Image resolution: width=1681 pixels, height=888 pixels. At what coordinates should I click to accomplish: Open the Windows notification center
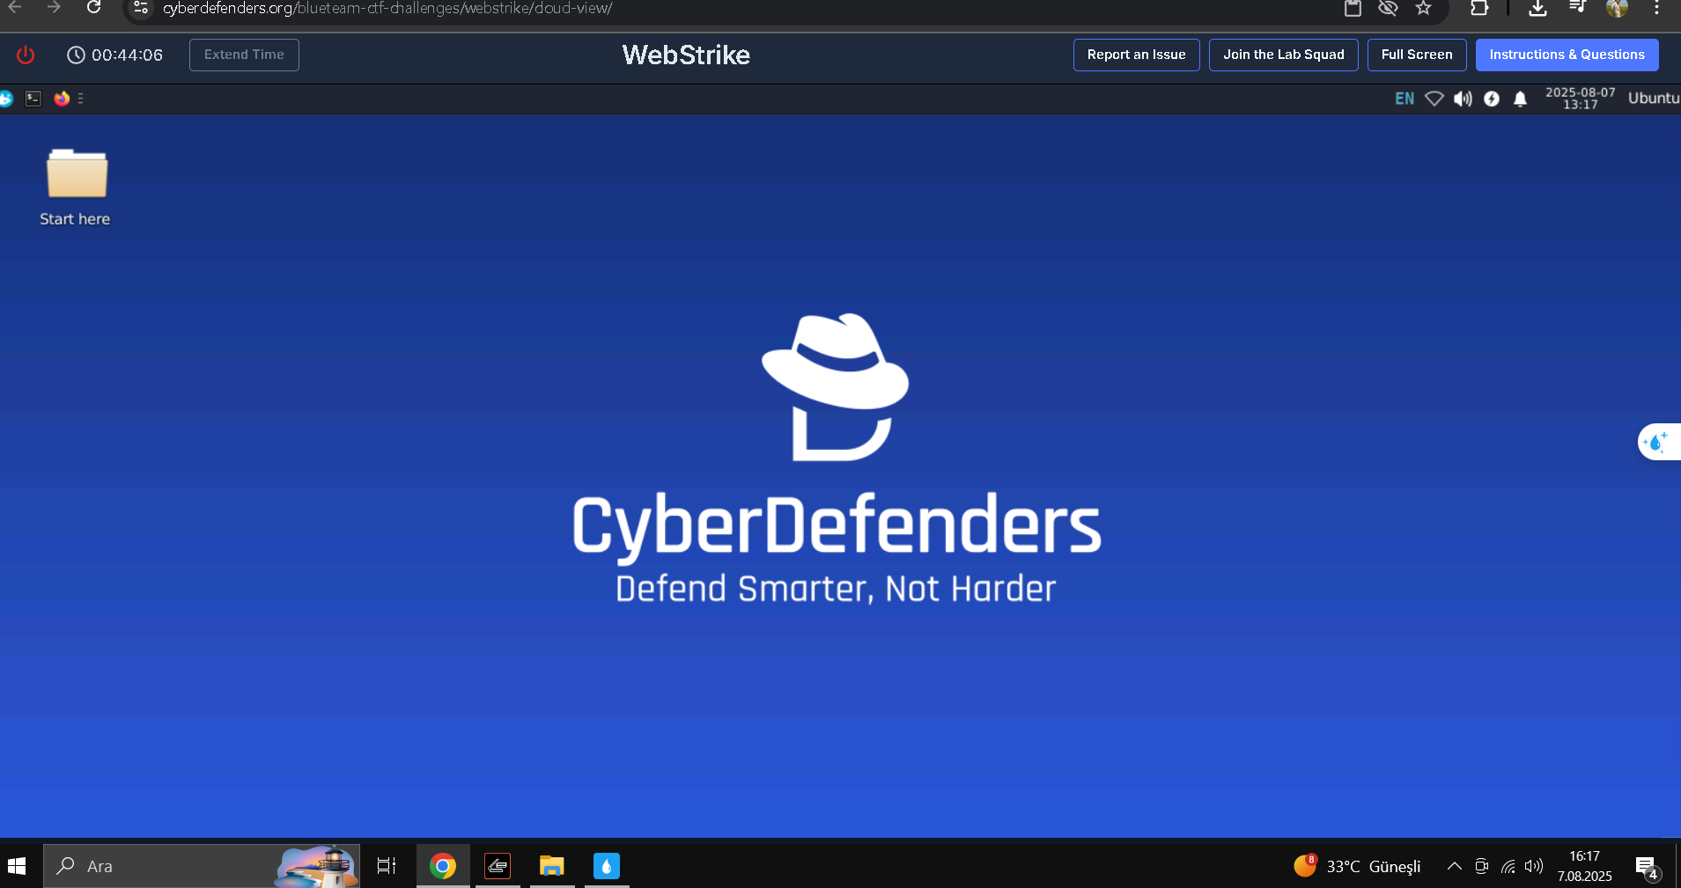click(x=1647, y=868)
